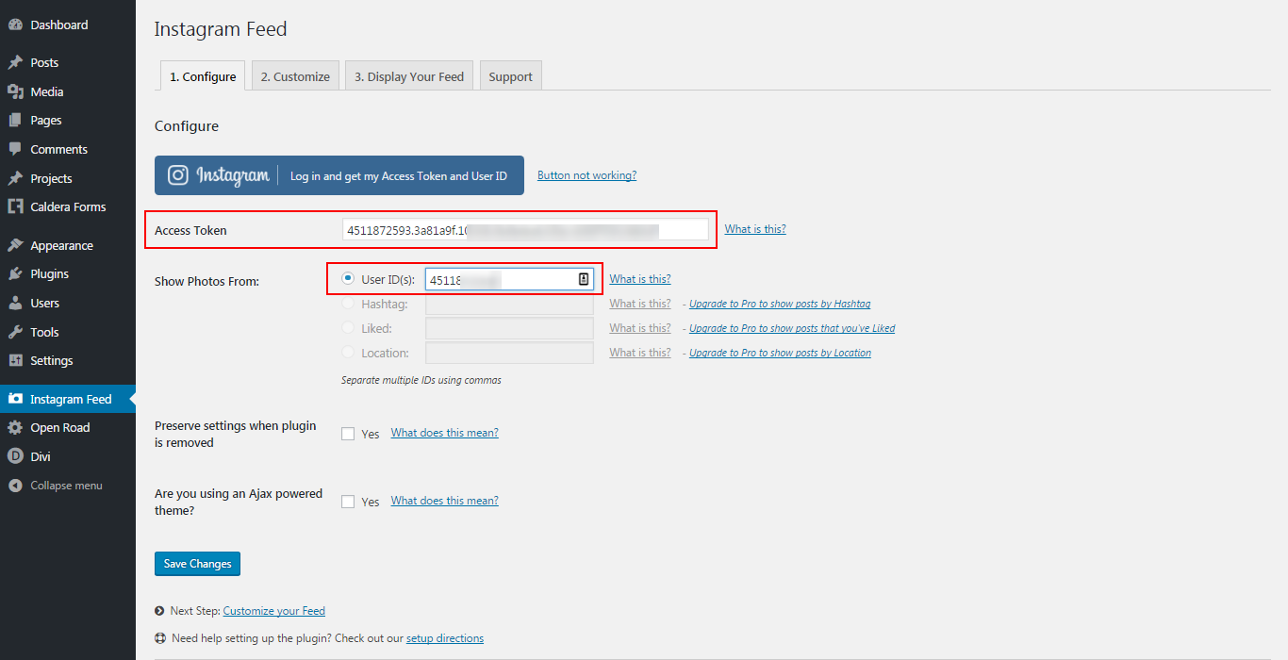Click the Collapse menu arrow icon

click(15, 487)
